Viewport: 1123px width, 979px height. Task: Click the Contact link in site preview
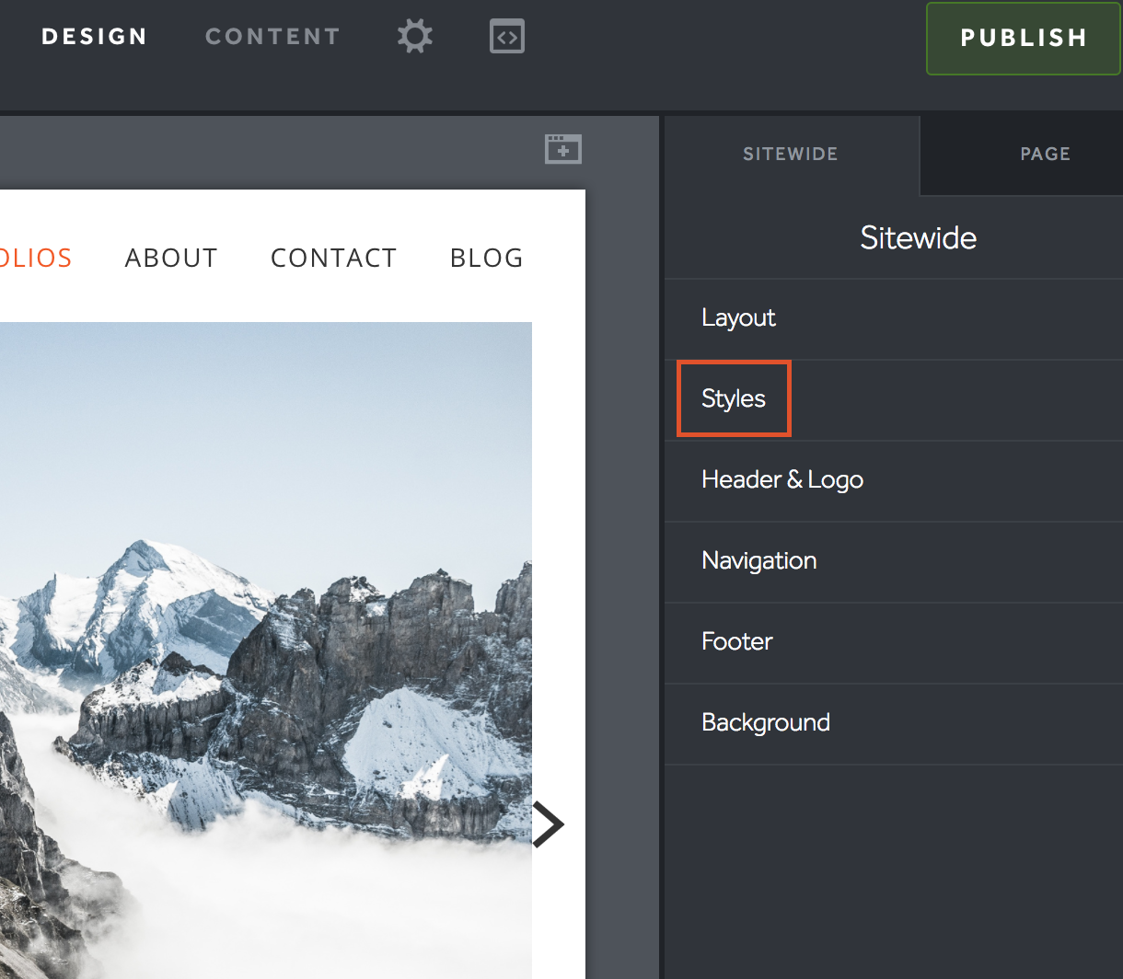(333, 259)
